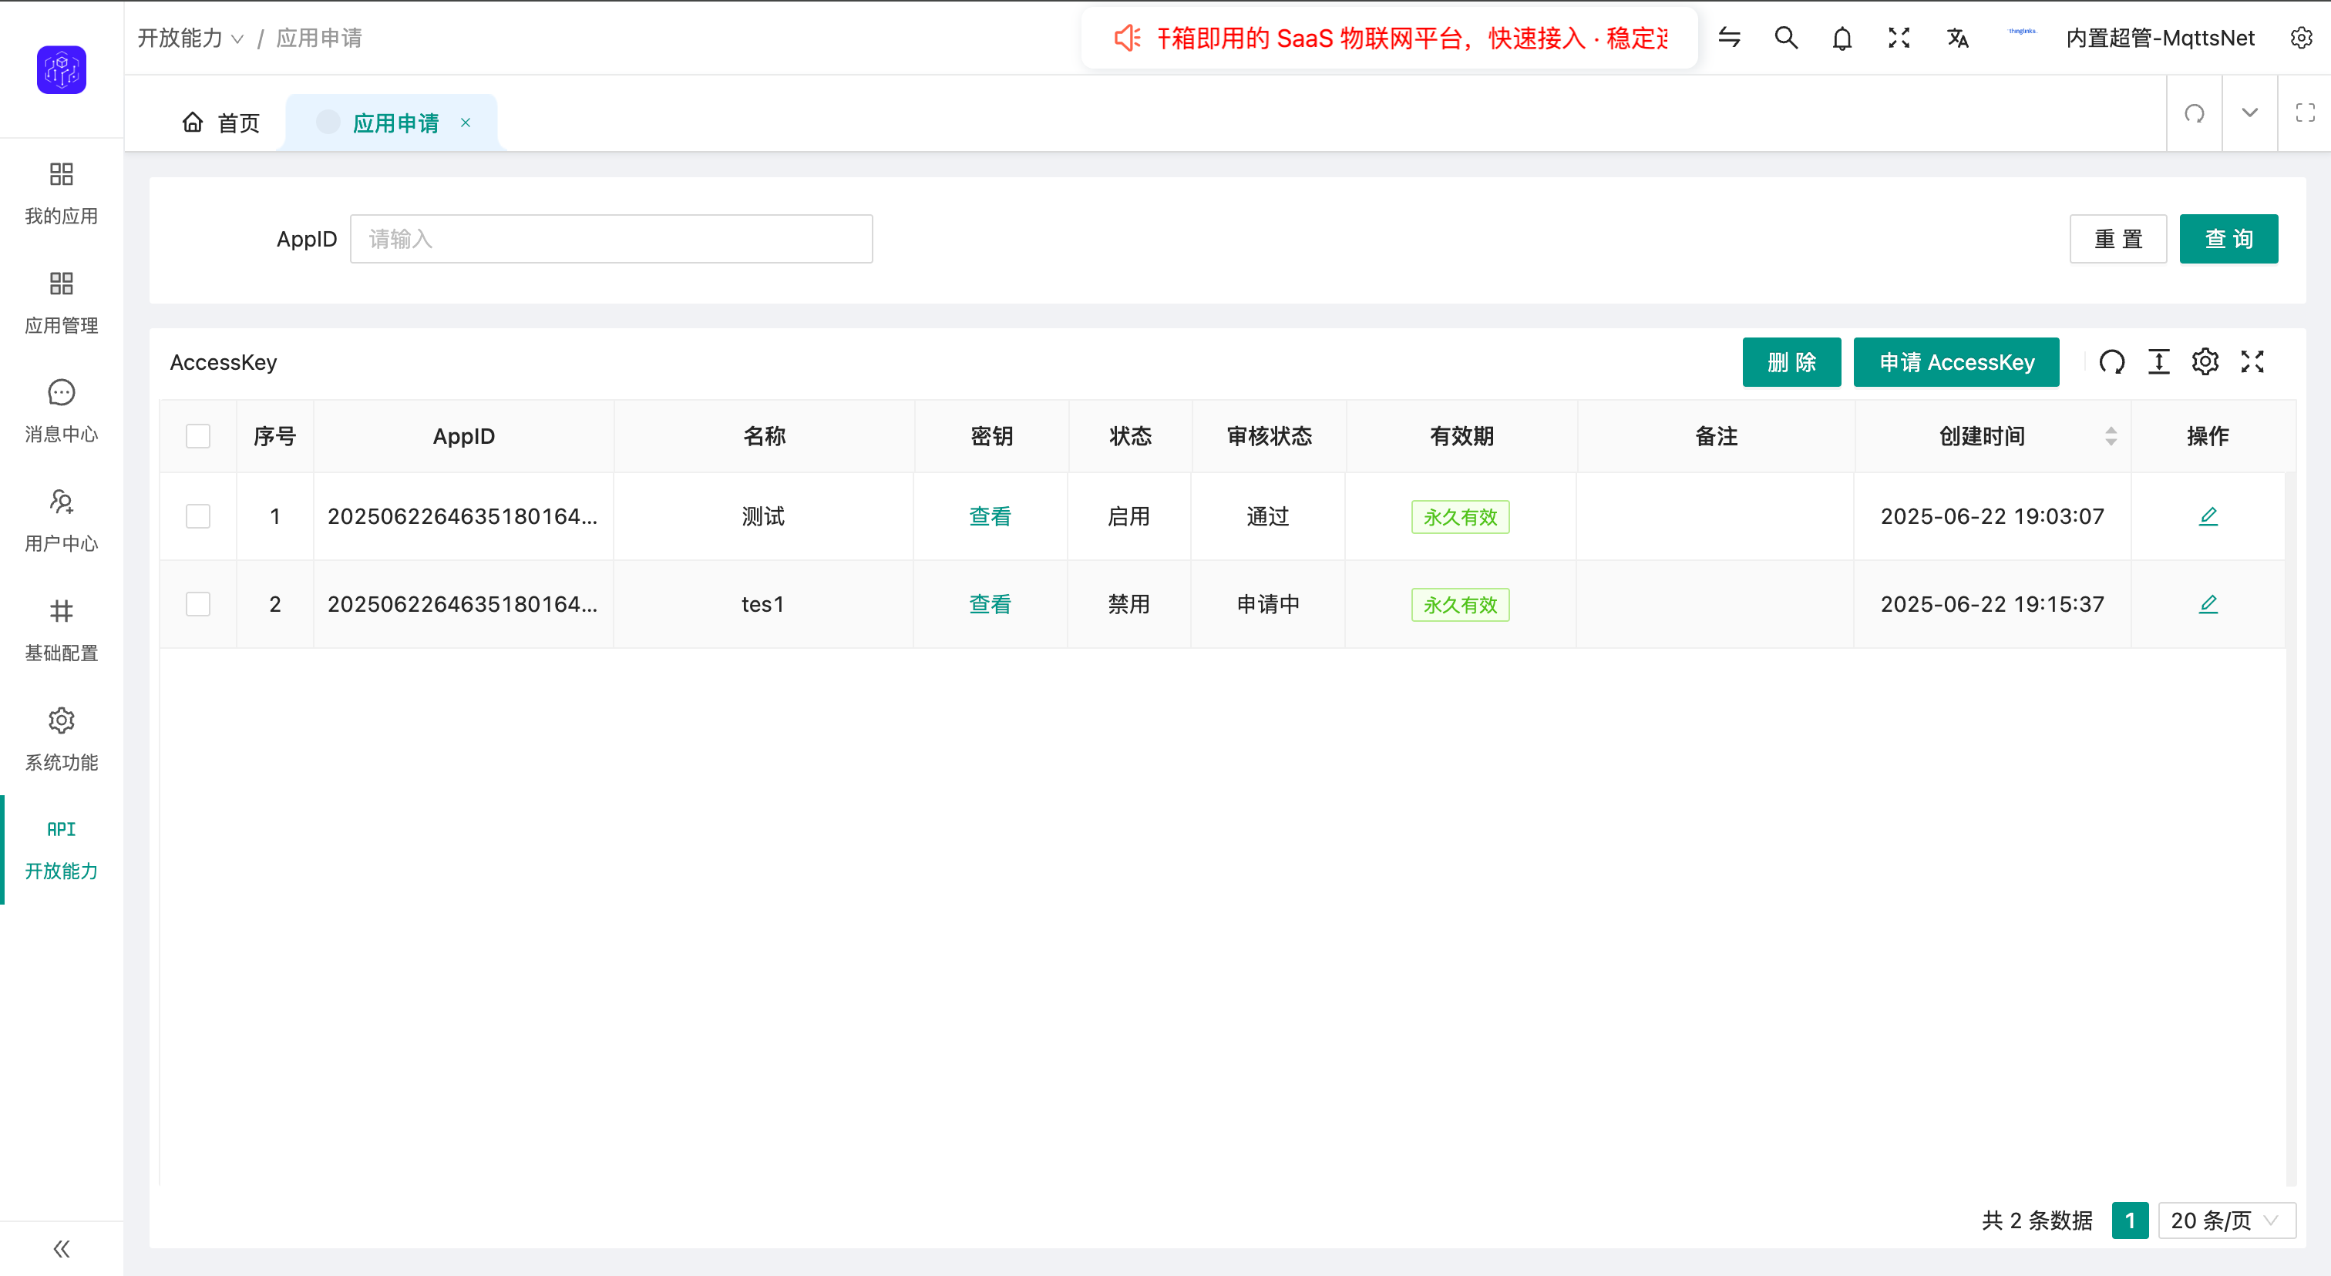
Task: Check the row 2 tes1 checkbox
Action: [198, 604]
